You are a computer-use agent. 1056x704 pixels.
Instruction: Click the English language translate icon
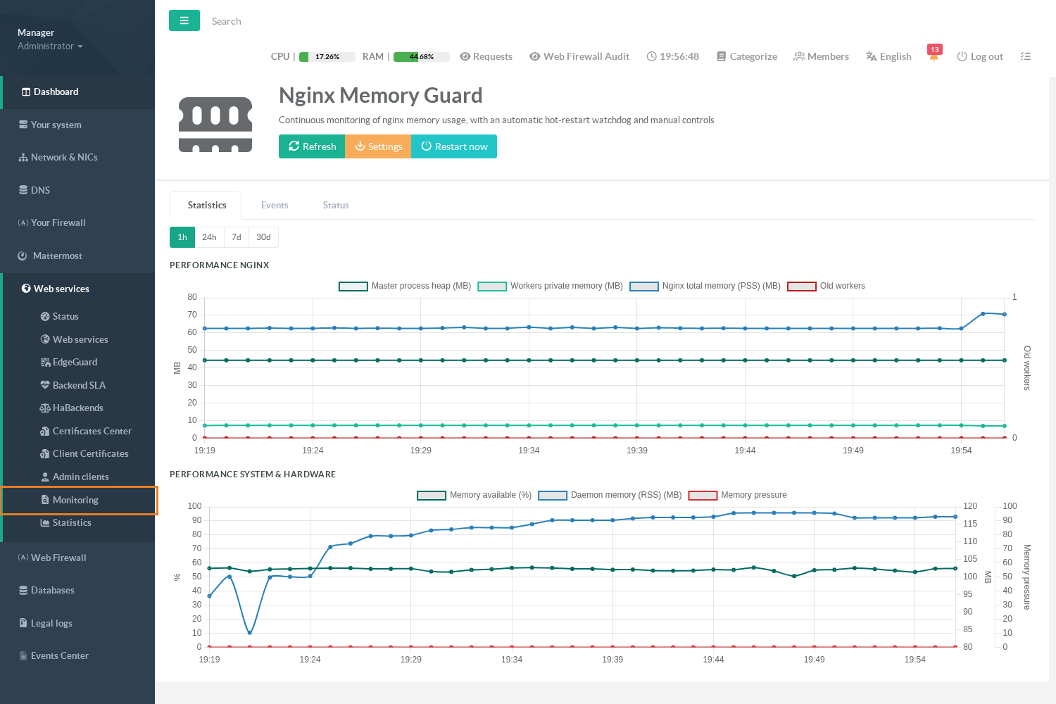click(x=872, y=56)
